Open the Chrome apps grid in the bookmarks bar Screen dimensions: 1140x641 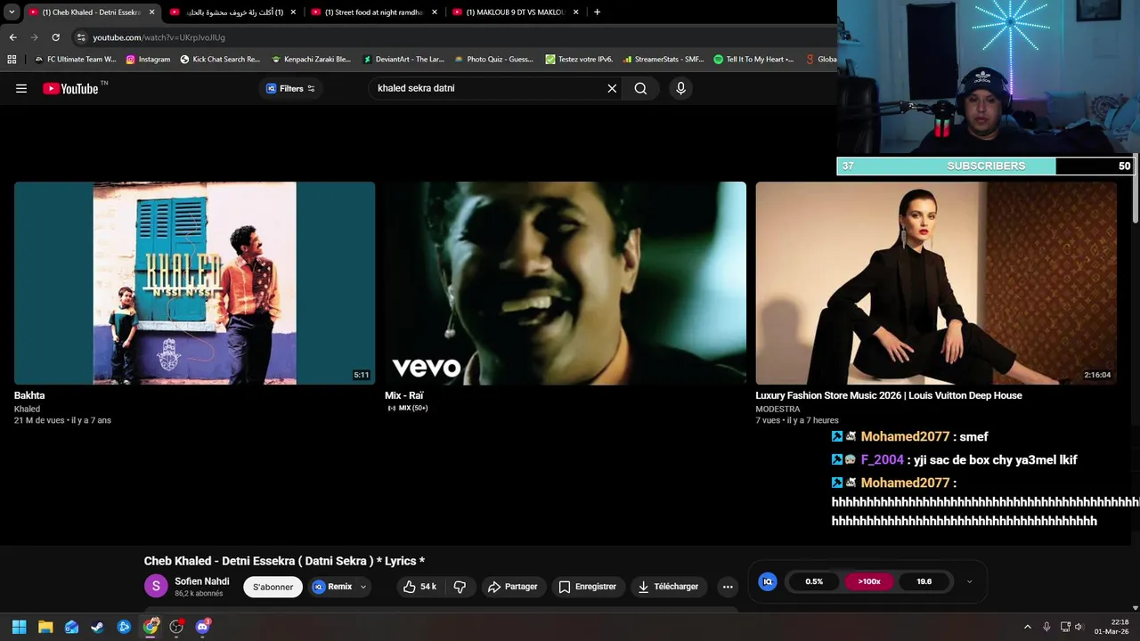[12, 60]
